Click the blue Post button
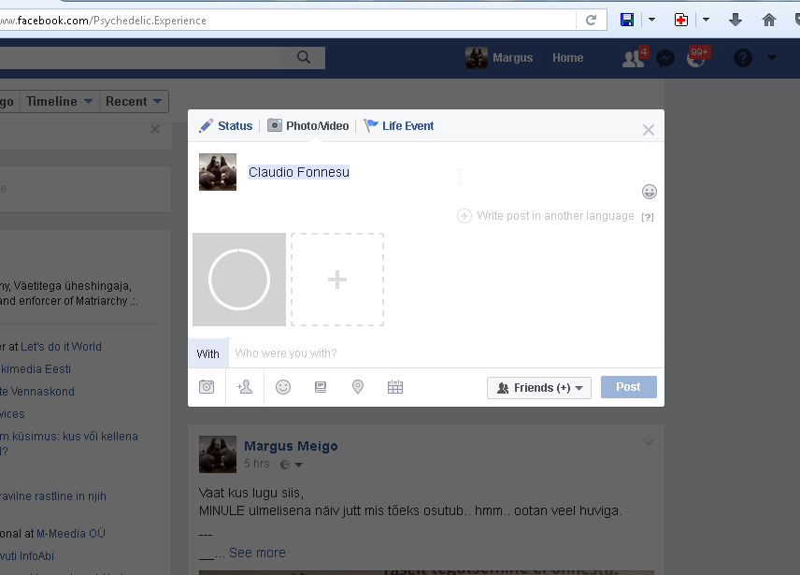 pyautogui.click(x=629, y=387)
